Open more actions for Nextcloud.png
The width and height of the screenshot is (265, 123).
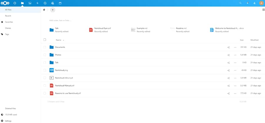[235, 70]
